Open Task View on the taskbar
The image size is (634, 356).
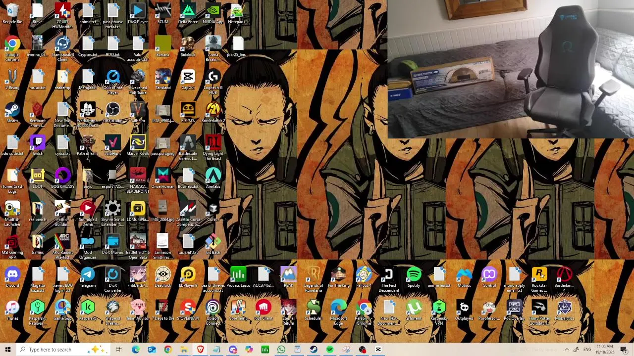click(x=119, y=350)
